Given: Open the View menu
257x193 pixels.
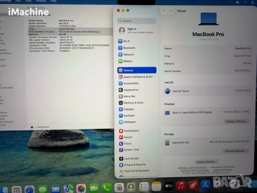Looking at the screenshot, I should (28, 1).
